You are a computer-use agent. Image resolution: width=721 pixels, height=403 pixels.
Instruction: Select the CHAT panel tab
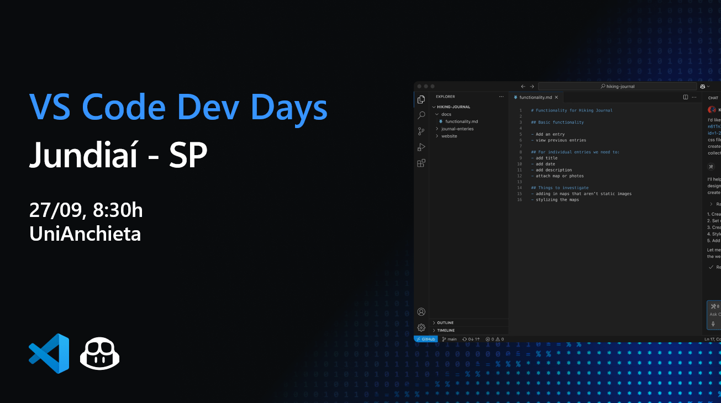coord(713,98)
